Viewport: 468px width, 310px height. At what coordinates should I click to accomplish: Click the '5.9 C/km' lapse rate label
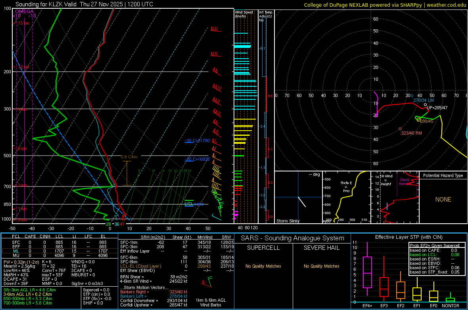pos(129,157)
